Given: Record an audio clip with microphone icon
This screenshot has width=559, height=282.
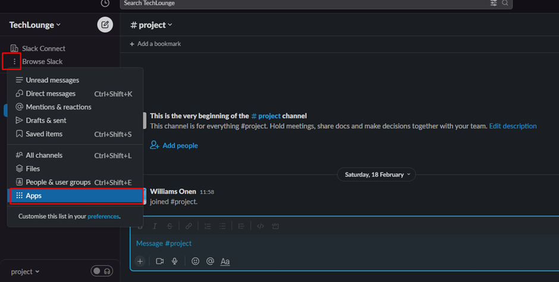Looking at the screenshot, I should (175, 261).
